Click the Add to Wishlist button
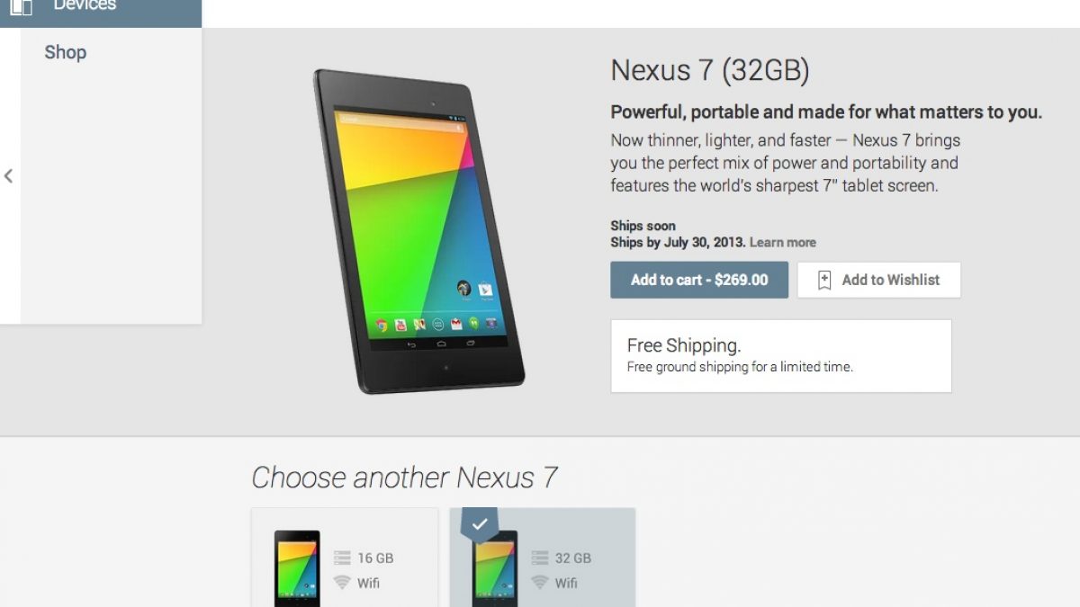The image size is (1080, 607). point(879,280)
